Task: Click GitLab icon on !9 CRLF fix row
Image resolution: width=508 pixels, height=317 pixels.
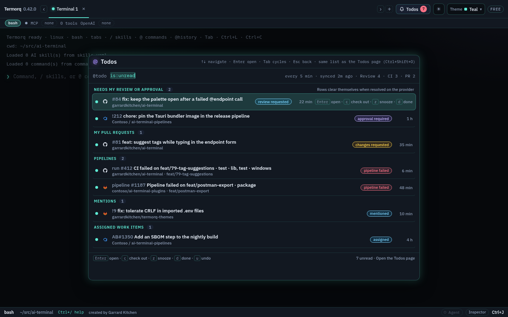Action: pos(105,213)
